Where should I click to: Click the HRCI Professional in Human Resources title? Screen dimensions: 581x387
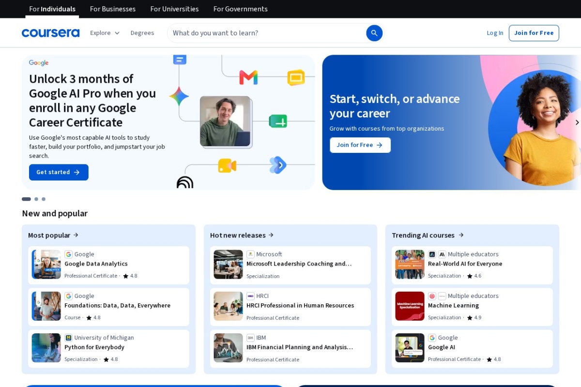coord(300,306)
